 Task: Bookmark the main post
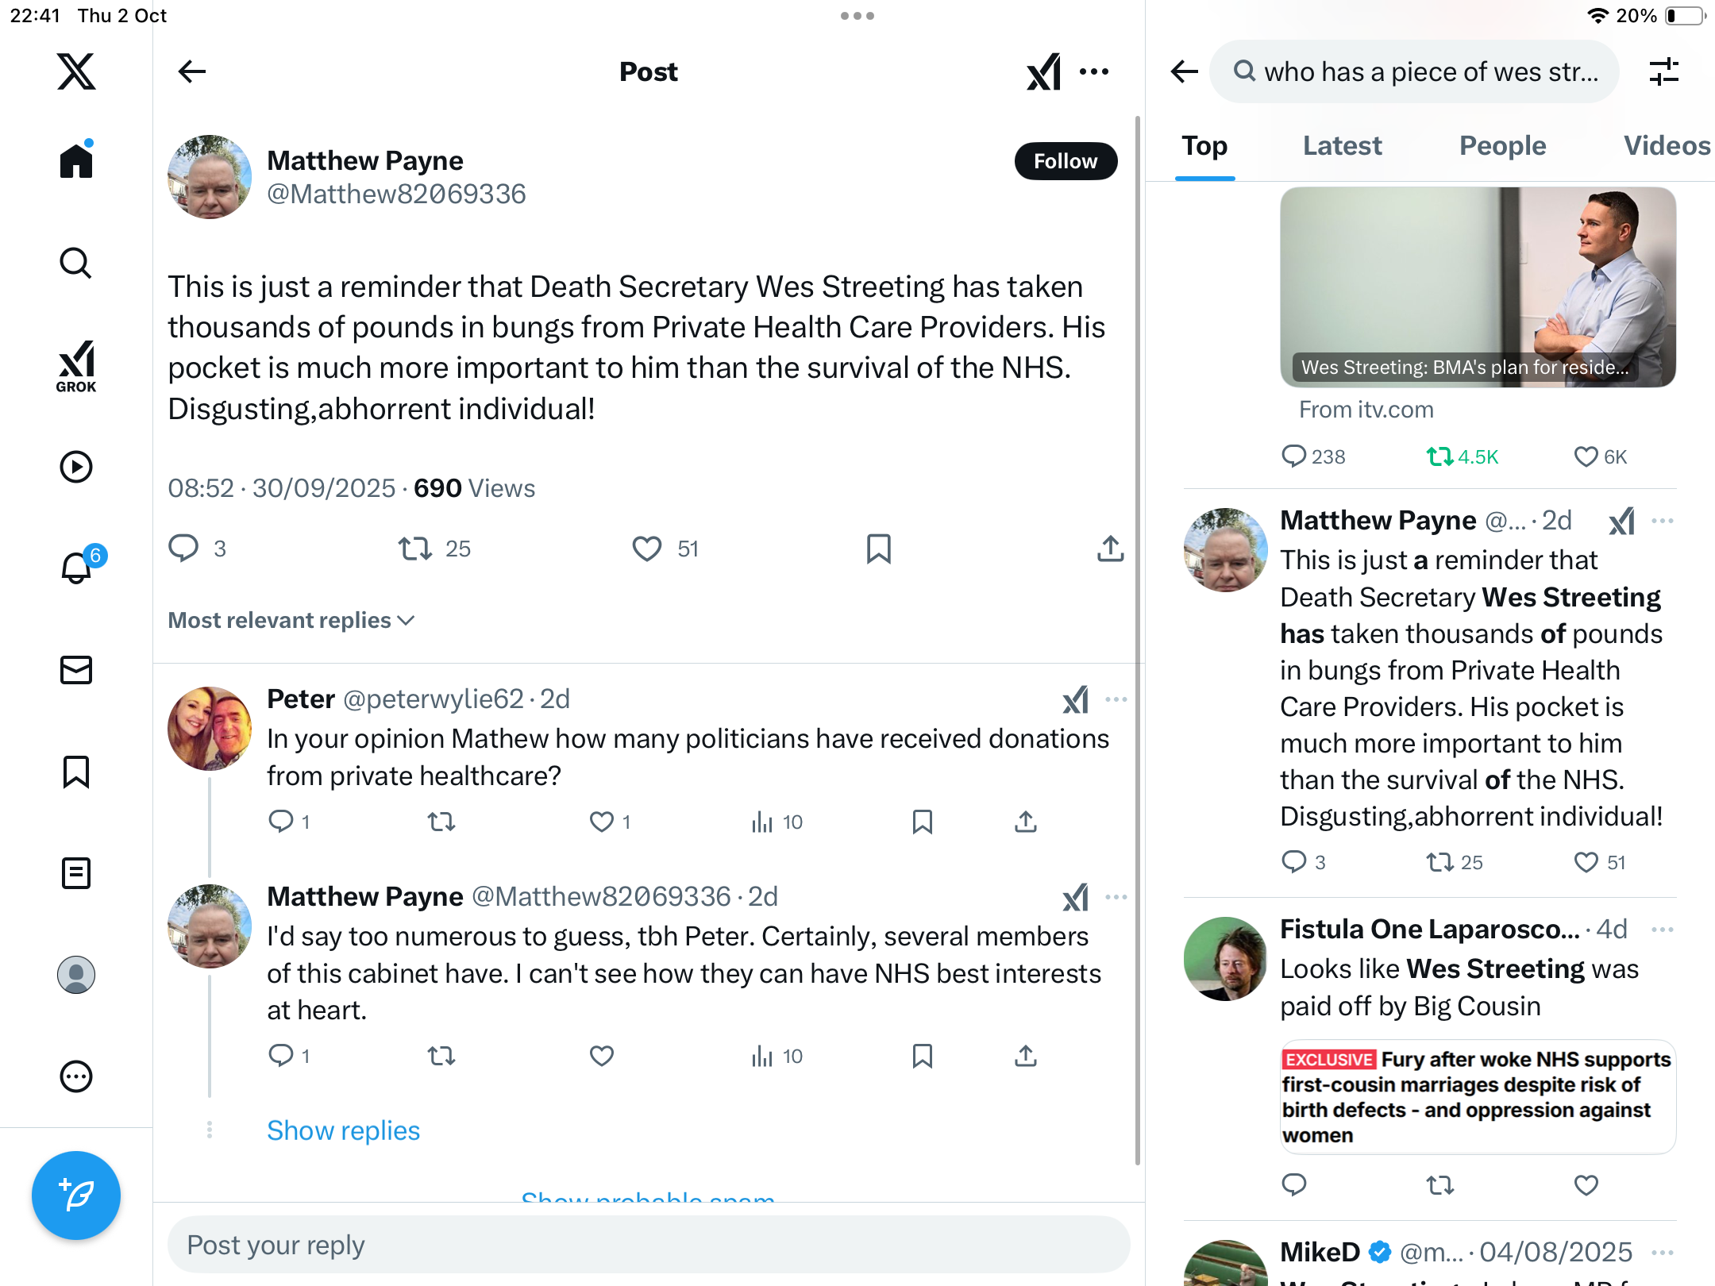point(878,549)
